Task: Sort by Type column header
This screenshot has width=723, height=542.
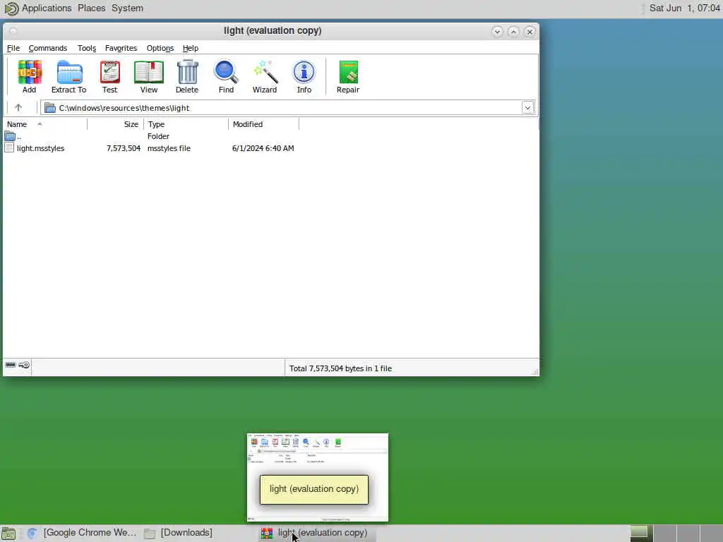Action: pyautogui.click(x=186, y=124)
